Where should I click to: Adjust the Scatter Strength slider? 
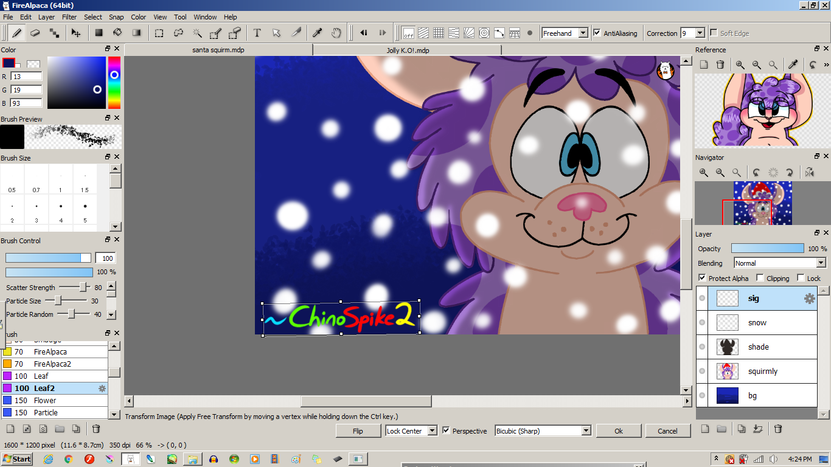tap(74, 288)
